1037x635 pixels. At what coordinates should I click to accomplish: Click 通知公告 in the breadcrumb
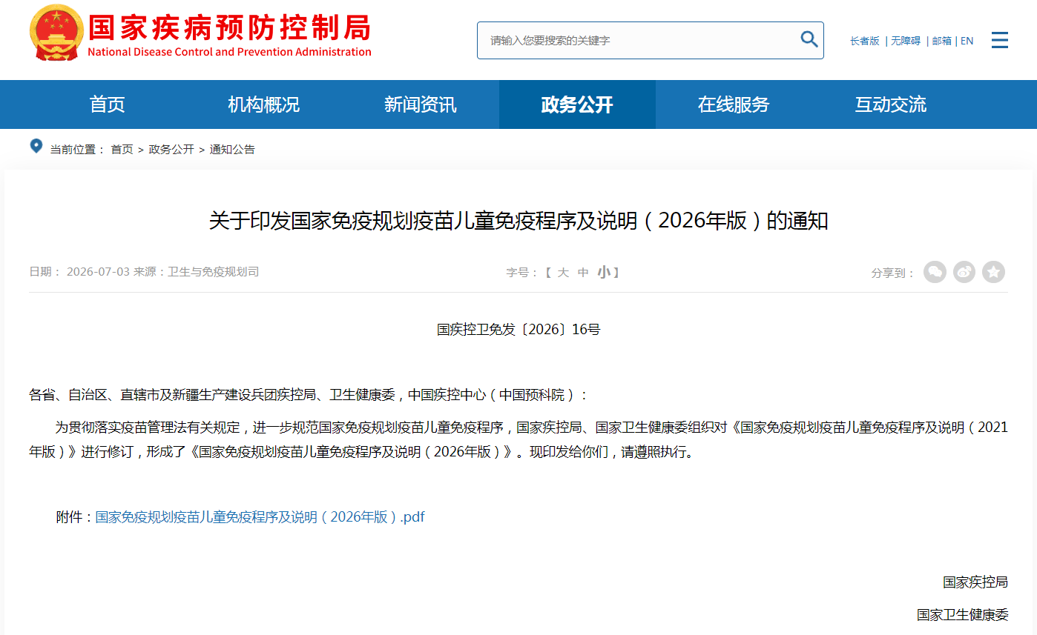point(232,149)
